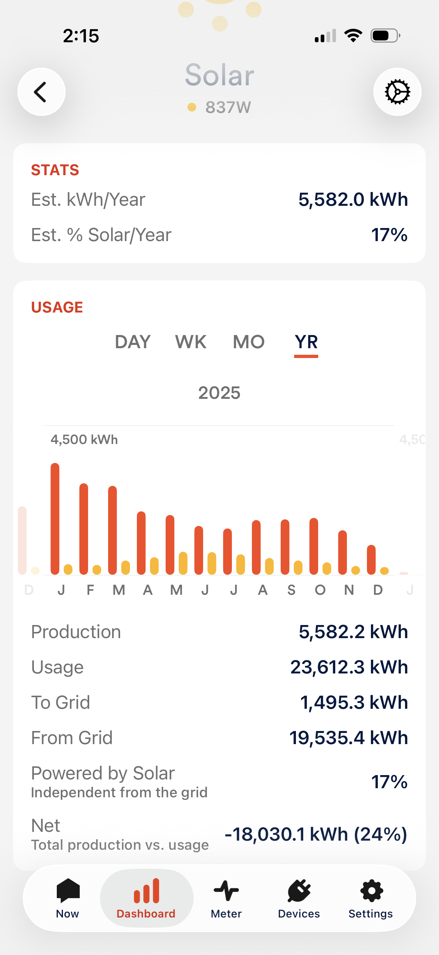The height and width of the screenshot is (955, 439).
Task: Open the Meter tab
Action: point(226,897)
